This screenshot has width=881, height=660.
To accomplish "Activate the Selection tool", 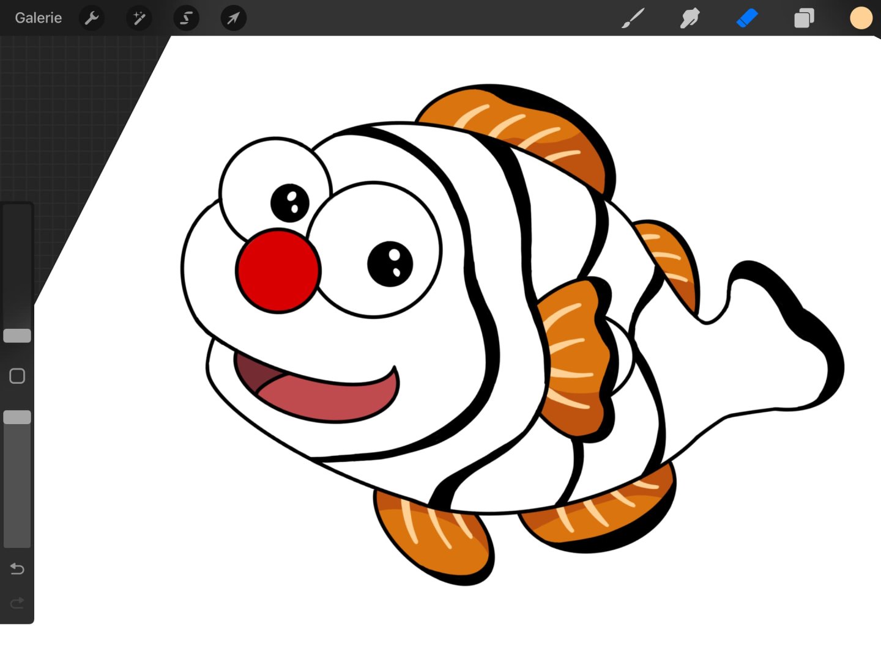I will click(186, 18).
